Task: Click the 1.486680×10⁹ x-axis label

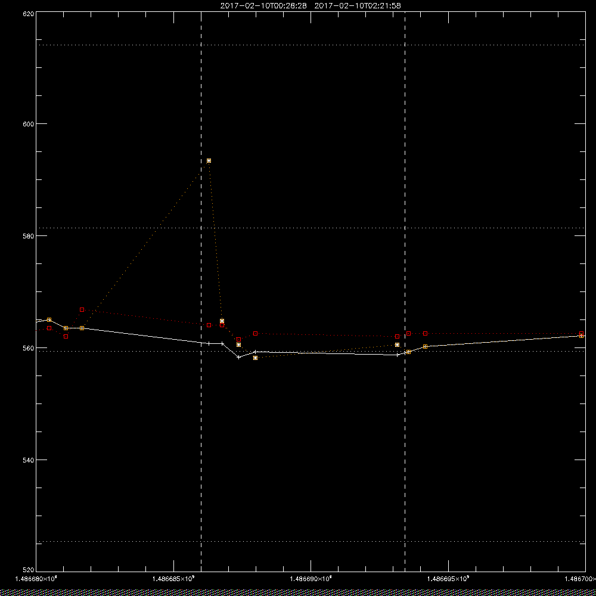Action: 36,579
